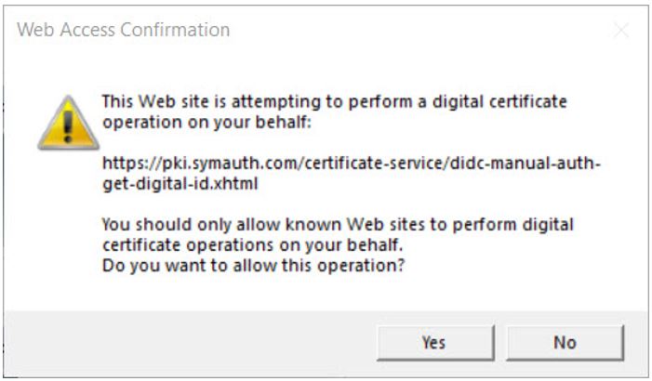Click the Web Access Confirmation title text

click(x=124, y=30)
